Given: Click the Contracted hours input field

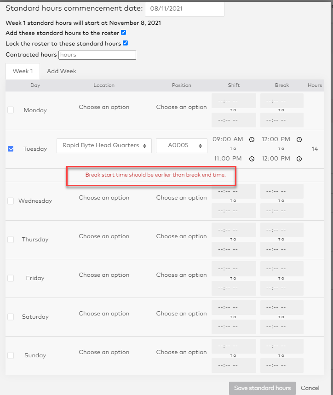Looking at the screenshot, I should 97,55.
